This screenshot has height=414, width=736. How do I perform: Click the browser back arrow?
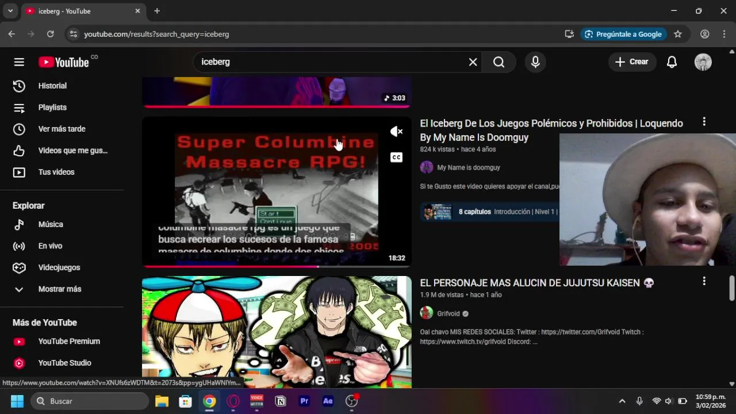coord(11,34)
